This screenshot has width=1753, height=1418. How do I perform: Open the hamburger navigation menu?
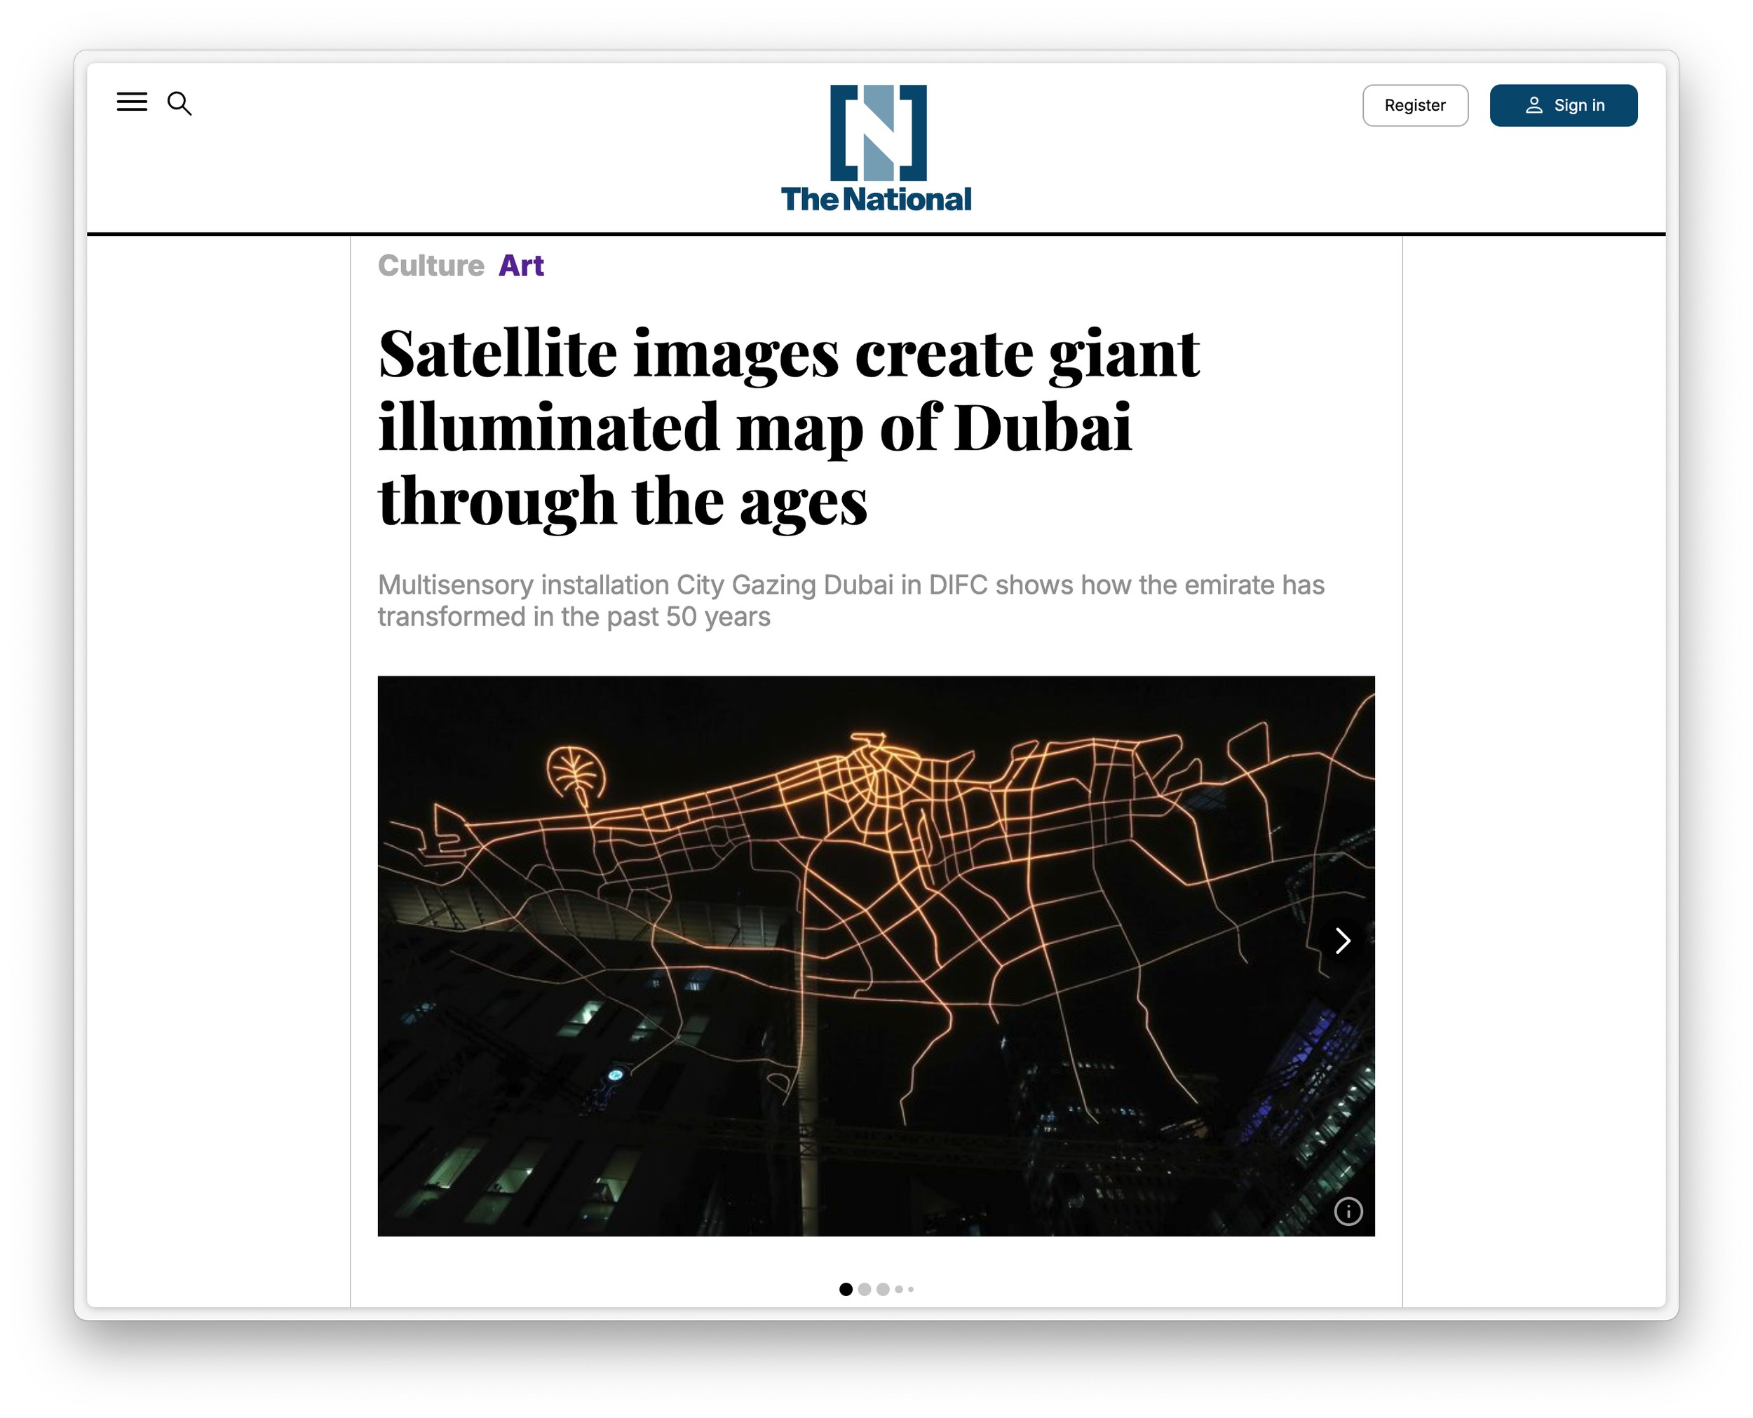tap(132, 102)
